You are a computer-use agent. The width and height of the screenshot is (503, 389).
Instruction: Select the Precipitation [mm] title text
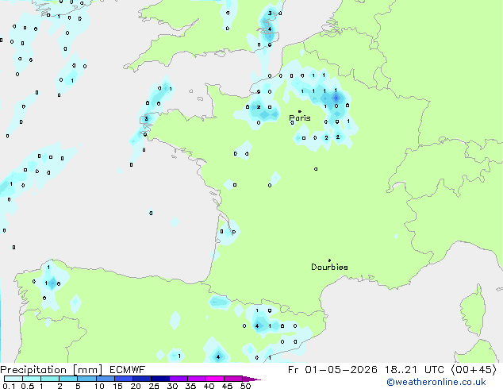(52, 370)
